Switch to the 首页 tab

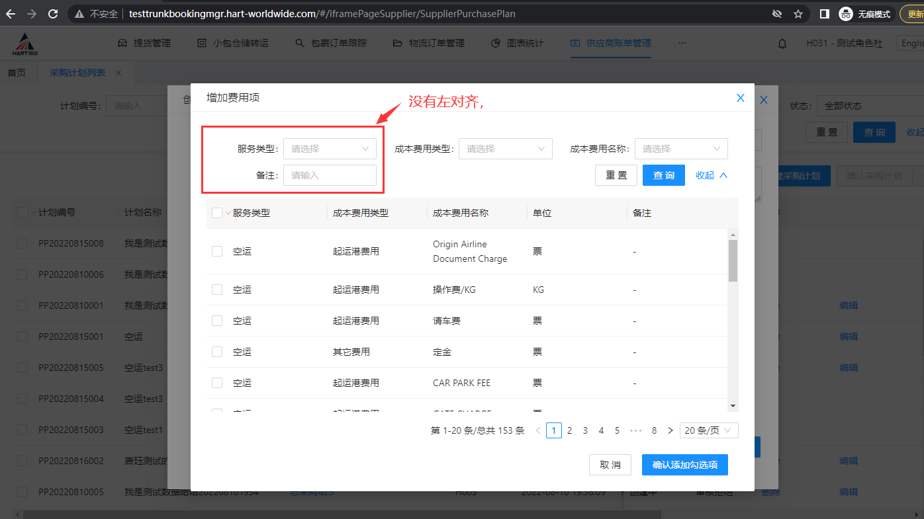[17, 73]
